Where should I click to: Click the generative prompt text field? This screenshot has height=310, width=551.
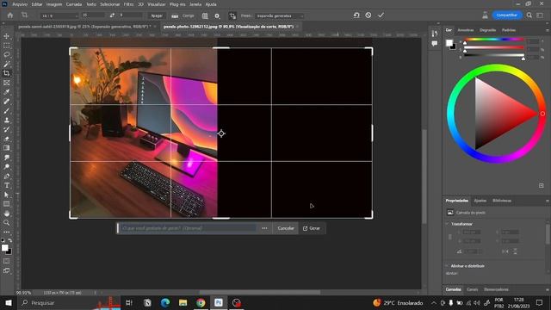click(188, 228)
